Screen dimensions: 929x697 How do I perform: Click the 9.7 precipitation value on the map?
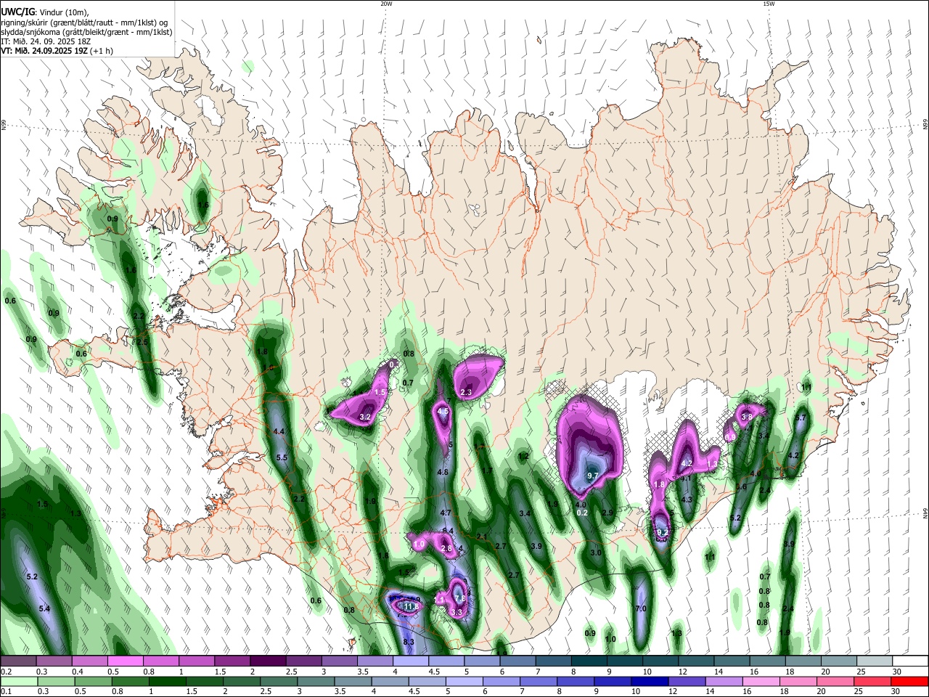point(592,476)
